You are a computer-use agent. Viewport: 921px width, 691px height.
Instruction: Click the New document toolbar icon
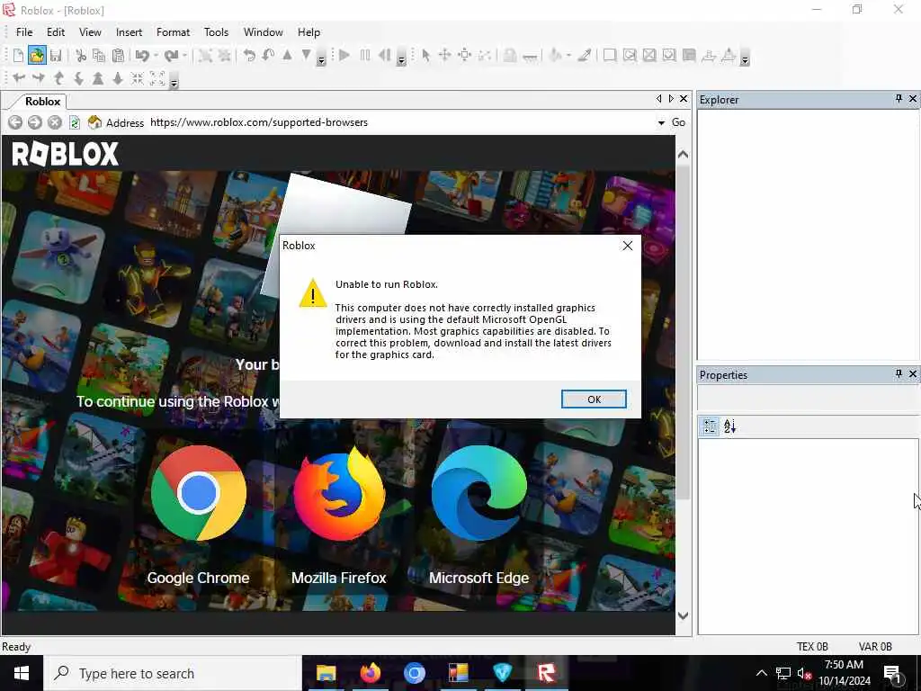click(x=18, y=56)
